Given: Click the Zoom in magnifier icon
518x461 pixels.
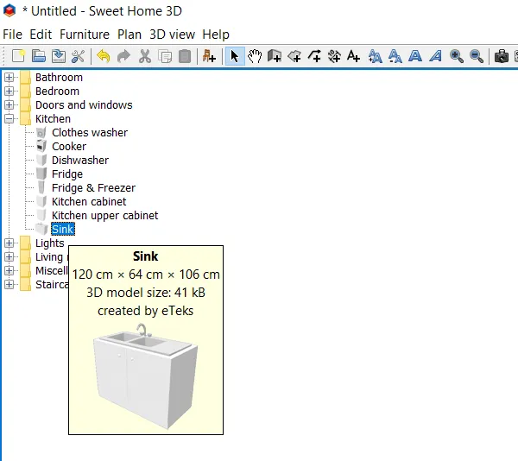Looking at the screenshot, I should 456,56.
